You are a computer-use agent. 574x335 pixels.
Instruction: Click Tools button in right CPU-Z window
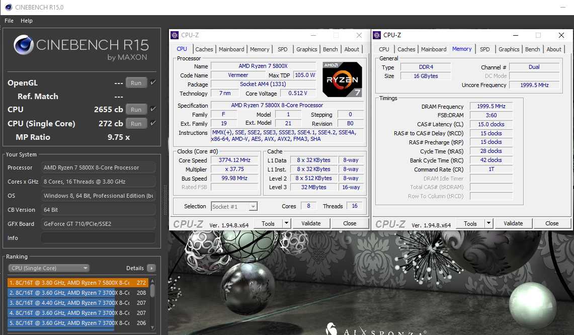(x=470, y=223)
